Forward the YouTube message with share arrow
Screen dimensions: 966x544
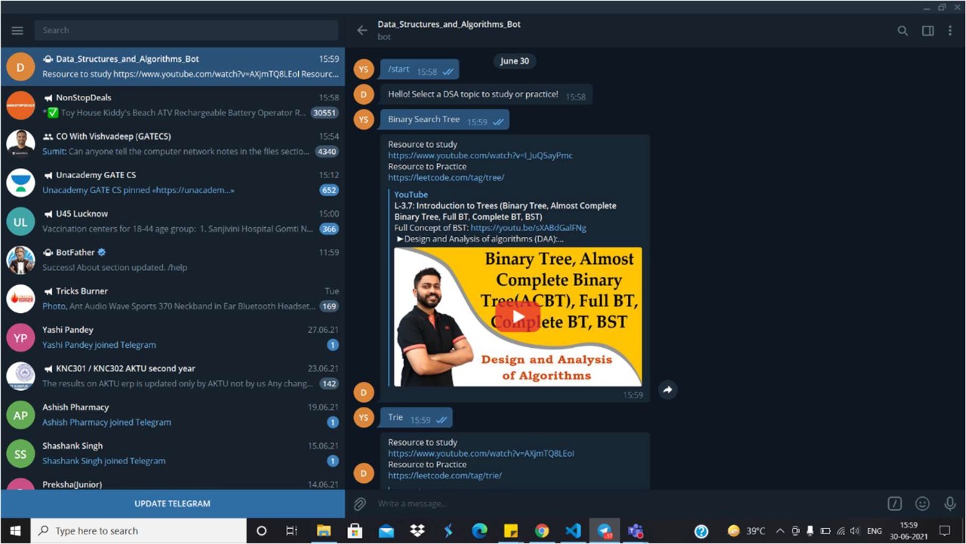click(x=667, y=390)
